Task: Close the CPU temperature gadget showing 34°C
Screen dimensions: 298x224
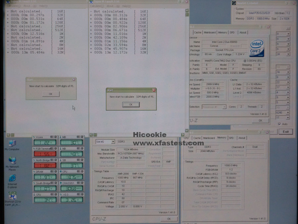Action: click(x=56, y=194)
